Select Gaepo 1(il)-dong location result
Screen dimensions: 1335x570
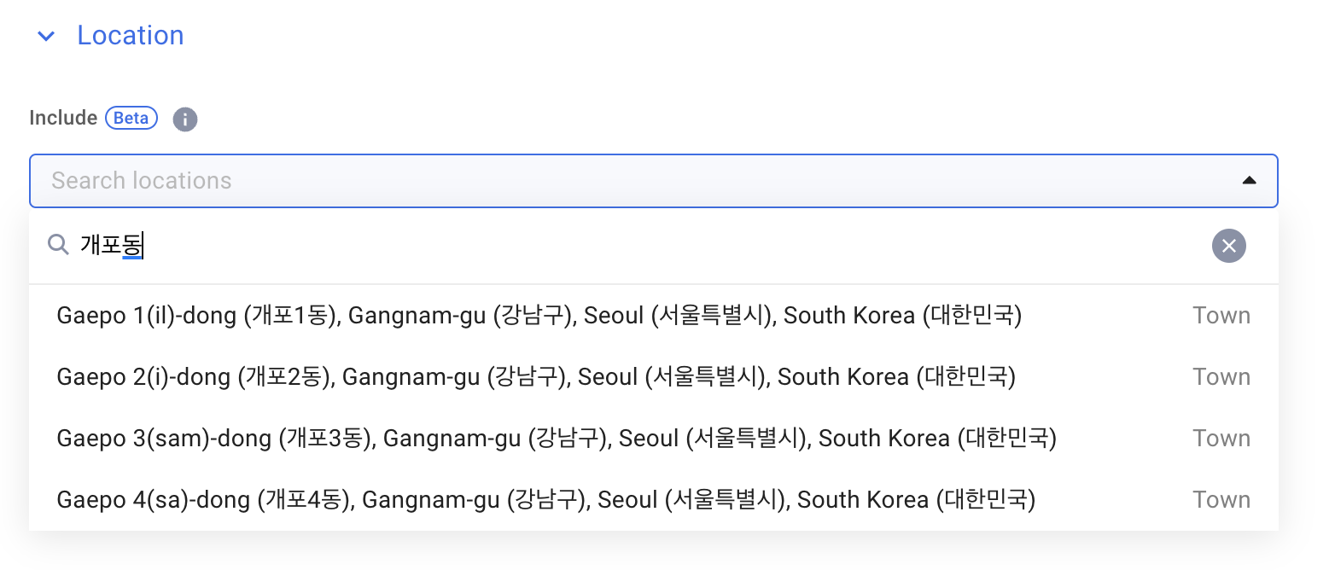(x=654, y=316)
